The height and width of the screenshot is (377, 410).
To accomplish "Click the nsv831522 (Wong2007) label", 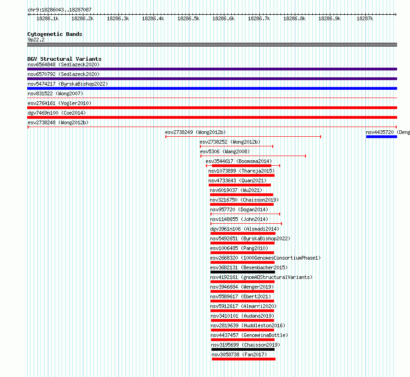I will tap(55, 93).
